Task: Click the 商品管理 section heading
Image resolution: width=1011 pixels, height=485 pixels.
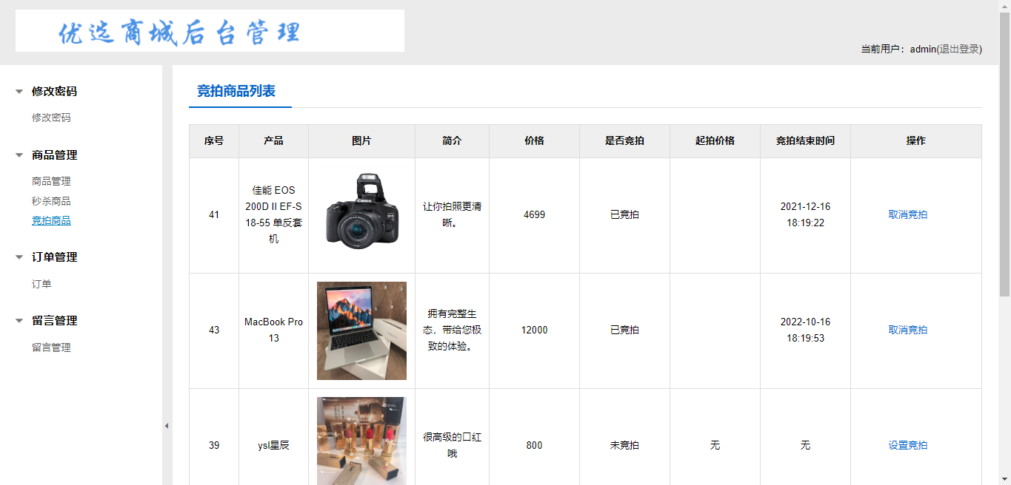Action: click(54, 155)
